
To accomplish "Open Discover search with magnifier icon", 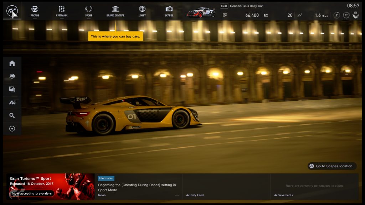I will [x=12, y=116].
